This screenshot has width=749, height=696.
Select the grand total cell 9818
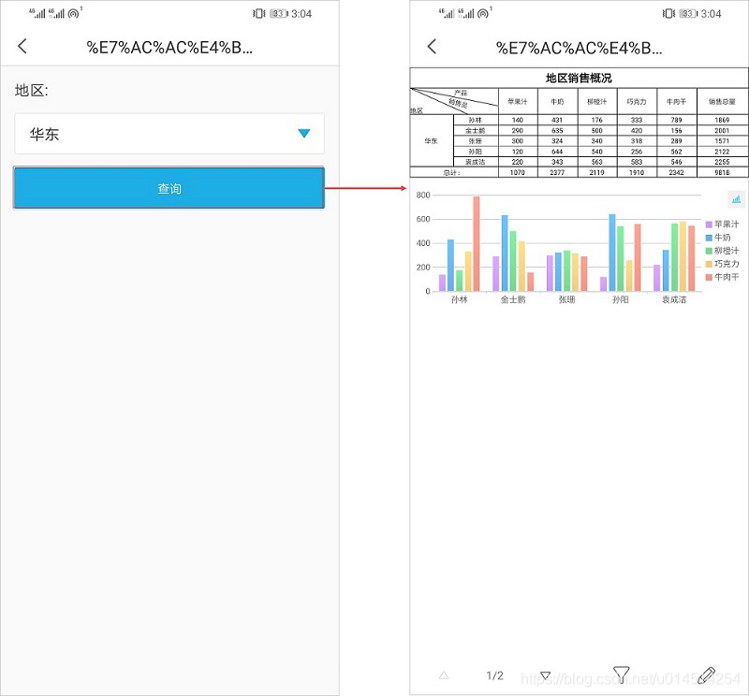point(722,172)
